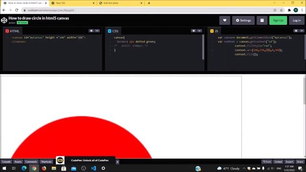The image size is (306, 172).
Task: Click the Share button
Action: (x=300, y=161)
